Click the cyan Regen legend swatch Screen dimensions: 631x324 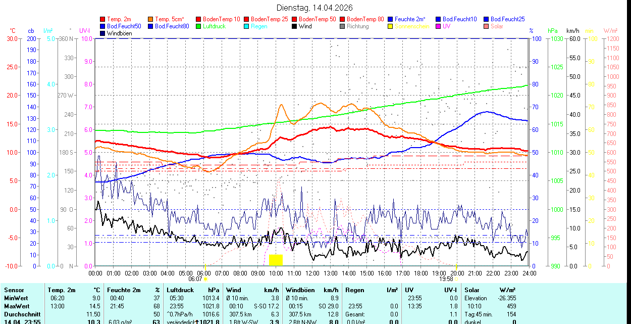click(x=246, y=26)
